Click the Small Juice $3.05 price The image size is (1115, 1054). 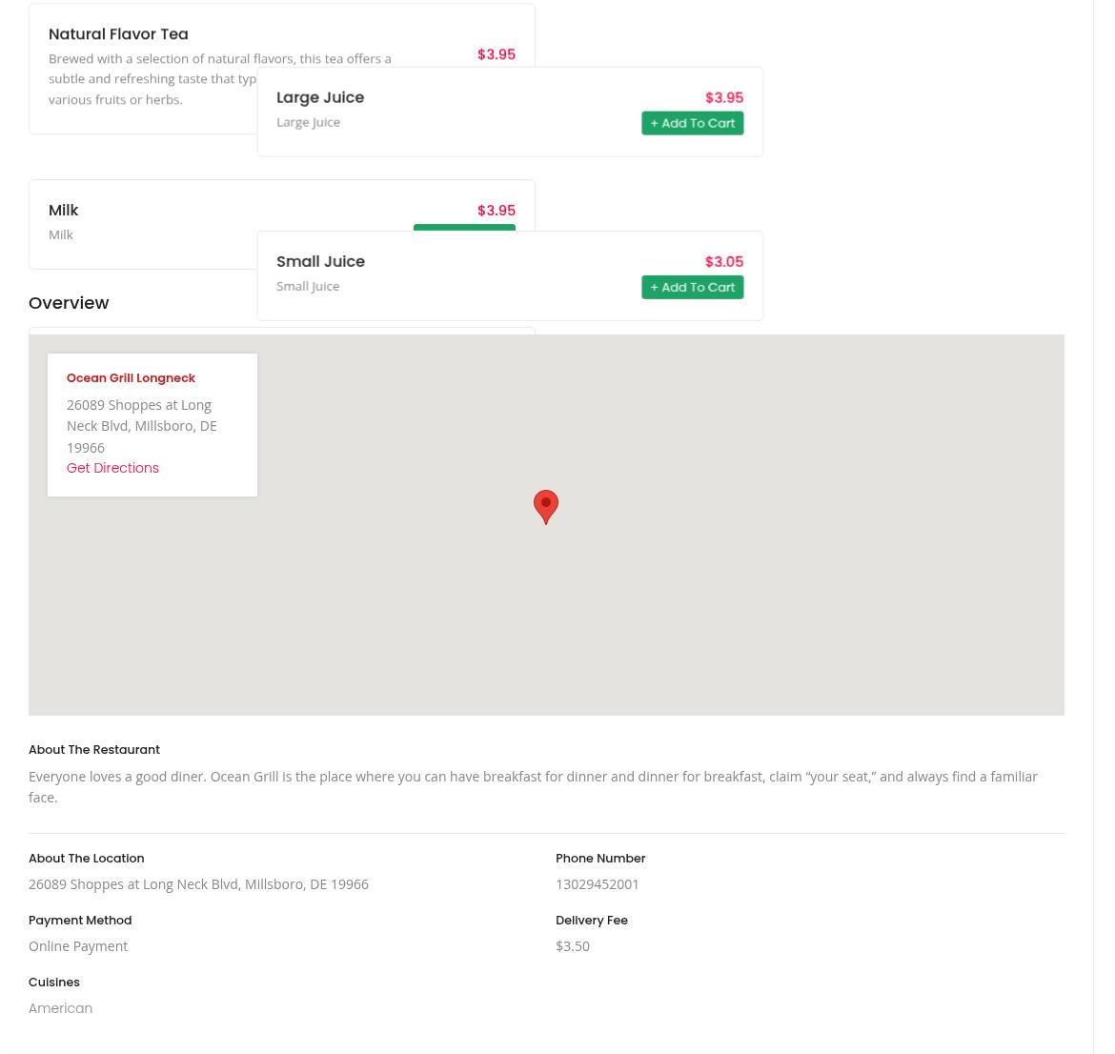coord(723,262)
